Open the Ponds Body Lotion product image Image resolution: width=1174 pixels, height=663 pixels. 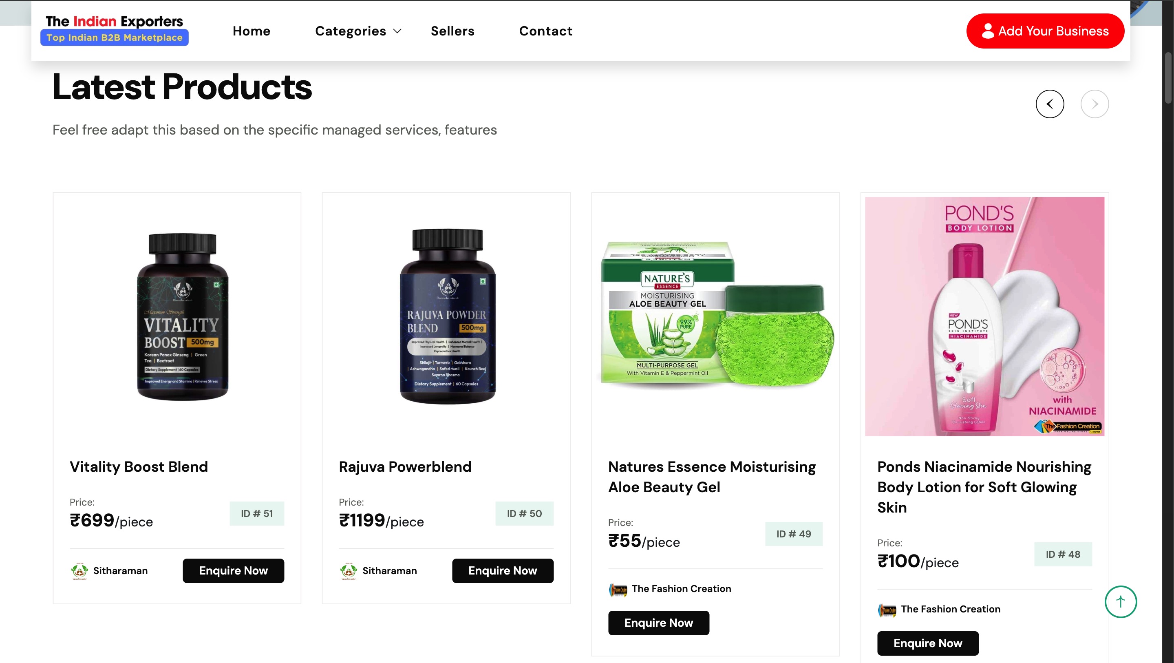pyautogui.click(x=984, y=316)
